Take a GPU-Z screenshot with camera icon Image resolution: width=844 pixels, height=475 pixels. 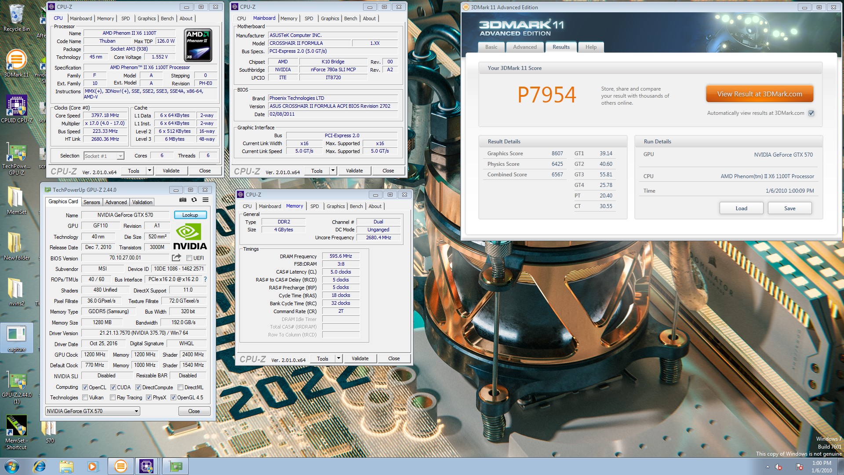[183, 200]
